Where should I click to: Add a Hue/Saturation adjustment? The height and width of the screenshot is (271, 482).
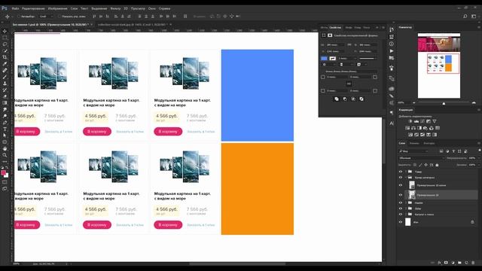pyautogui.click(x=407, y=128)
